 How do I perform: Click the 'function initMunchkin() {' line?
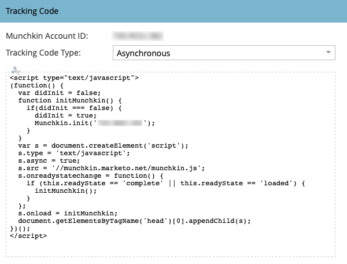tap(70, 100)
